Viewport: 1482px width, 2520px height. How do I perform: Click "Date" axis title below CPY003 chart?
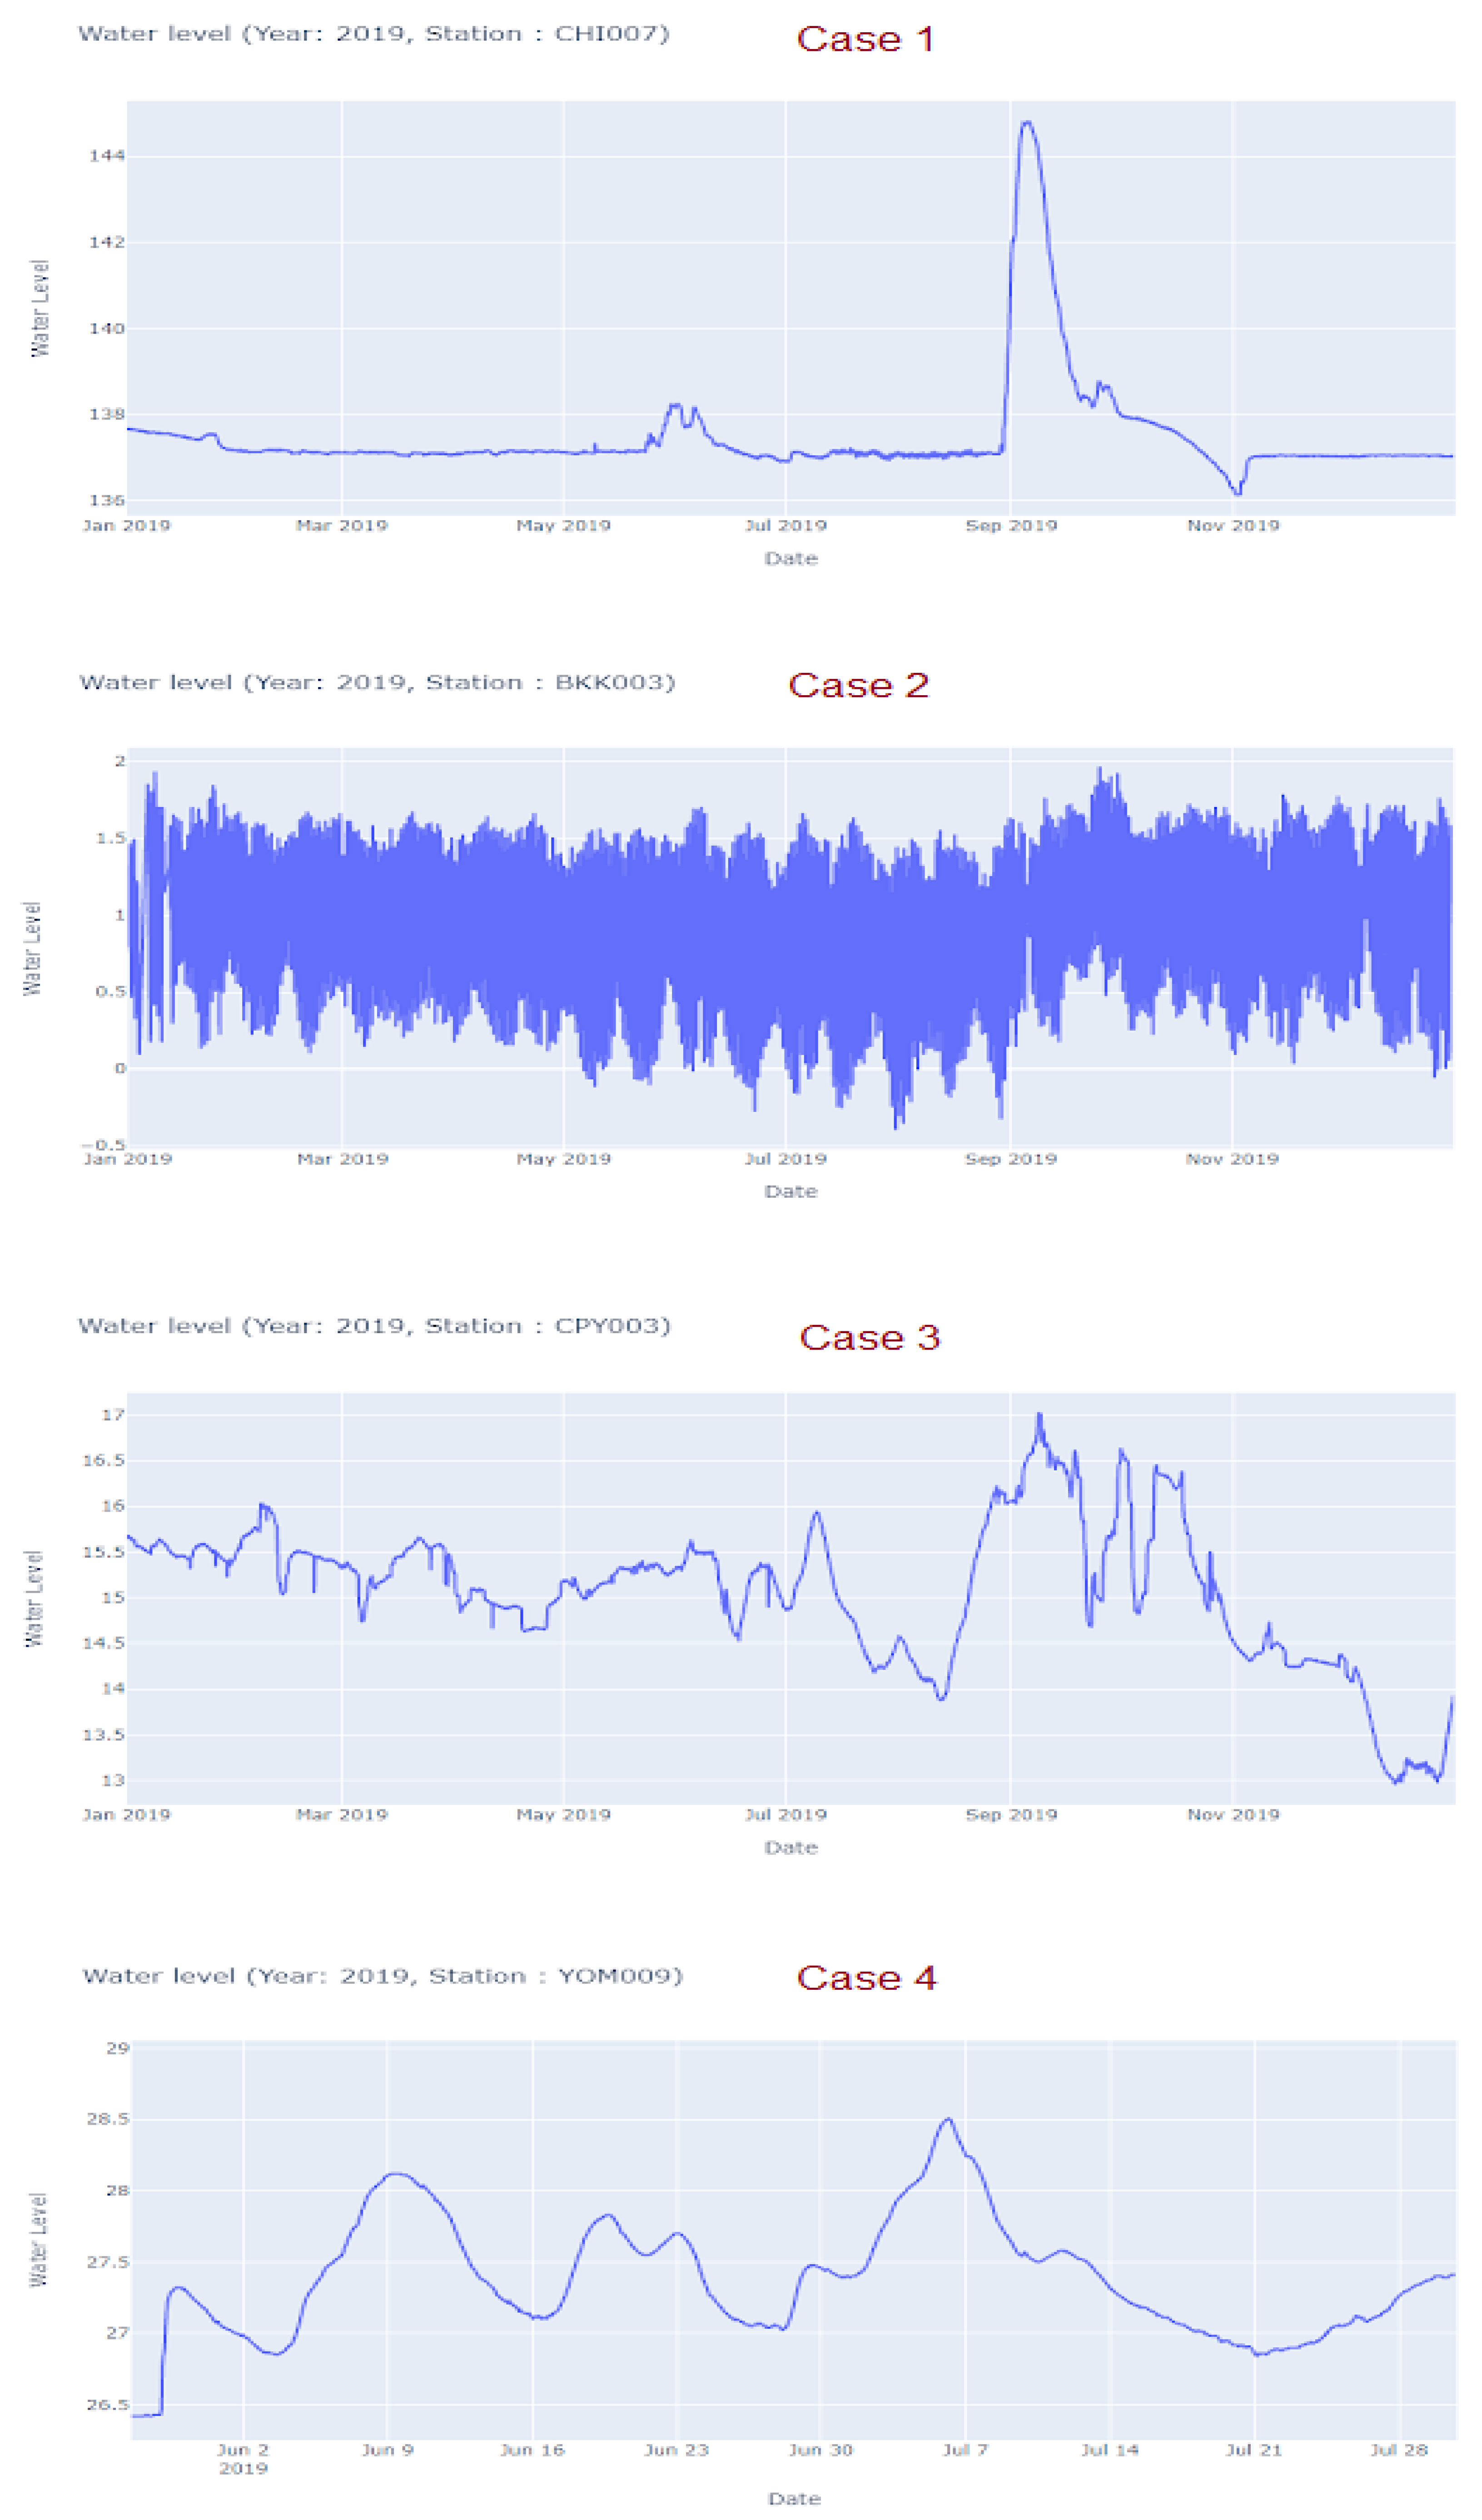[x=791, y=1848]
